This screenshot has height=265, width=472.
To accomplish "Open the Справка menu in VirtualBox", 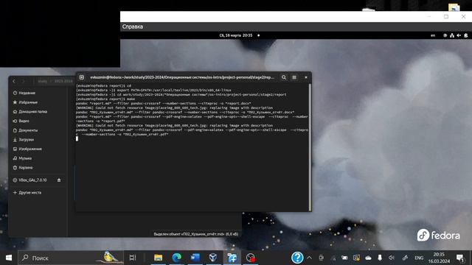I will pos(133,26).
